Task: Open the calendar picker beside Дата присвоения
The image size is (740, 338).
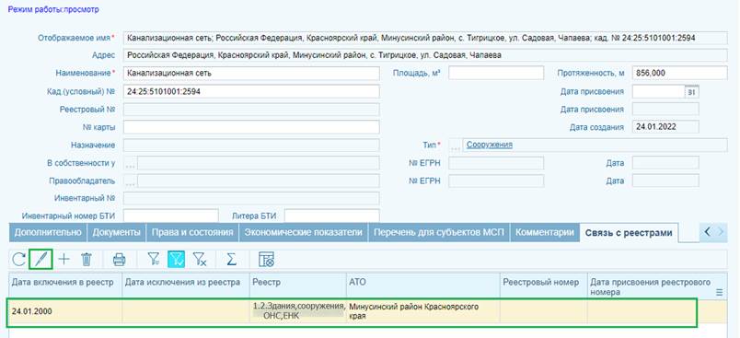Action: pos(691,91)
